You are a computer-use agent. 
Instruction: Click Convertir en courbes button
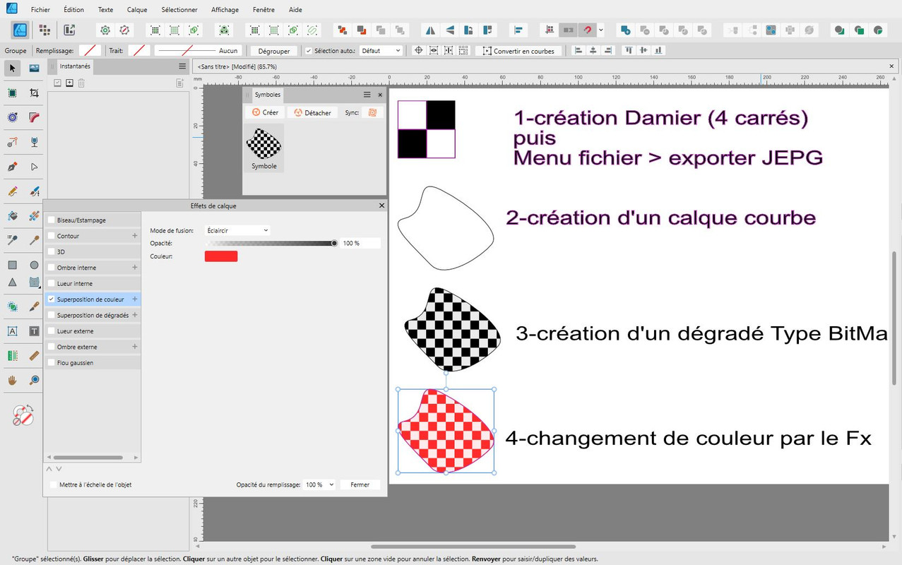[518, 51]
